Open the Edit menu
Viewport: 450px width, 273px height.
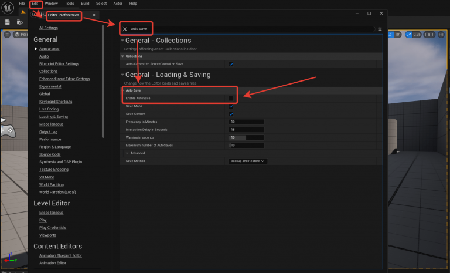[x=35, y=4]
